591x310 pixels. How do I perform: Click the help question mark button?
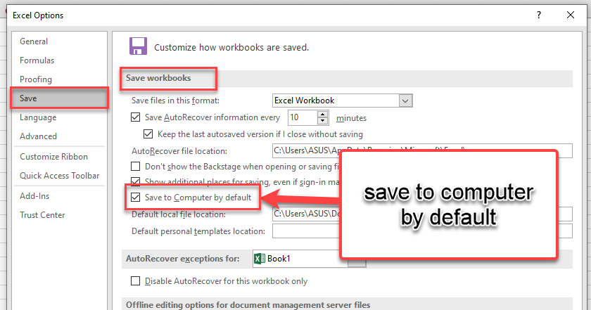pos(539,15)
